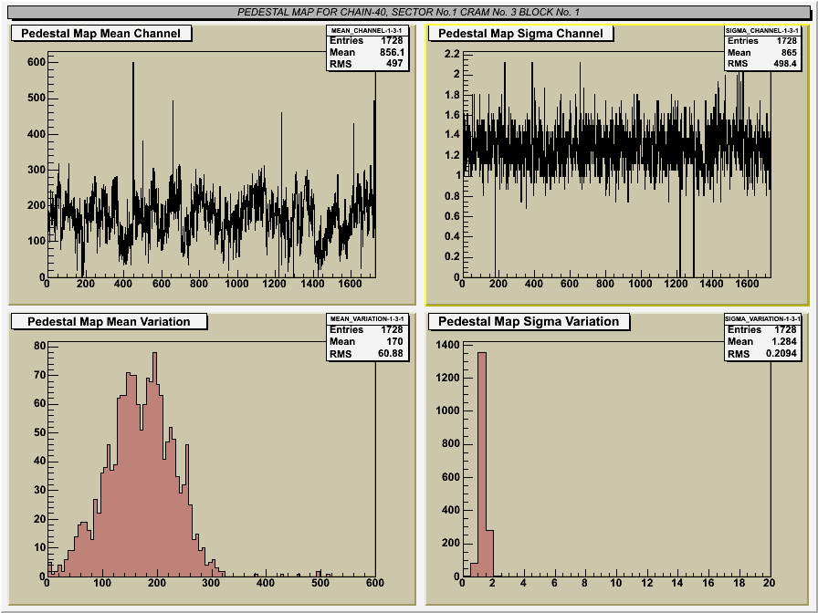Image resolution: width=818 pixels, height=613 pixels.
Task: Select the 'Pedestal Map Sigma Channel' title box
Action: coord(520,34)
